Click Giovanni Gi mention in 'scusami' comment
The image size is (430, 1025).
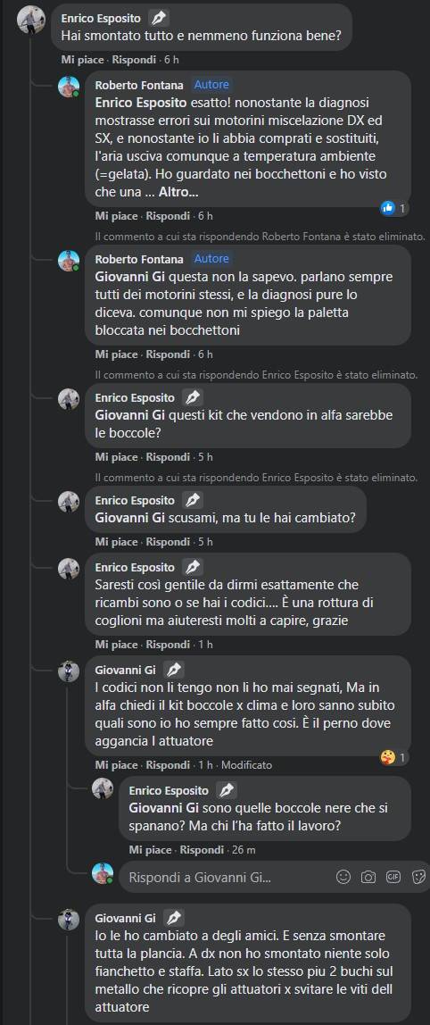[131, 517]
